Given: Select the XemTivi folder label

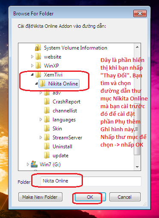Looking at the screenshot, I should pyautogui.click(x=53, y=75).
